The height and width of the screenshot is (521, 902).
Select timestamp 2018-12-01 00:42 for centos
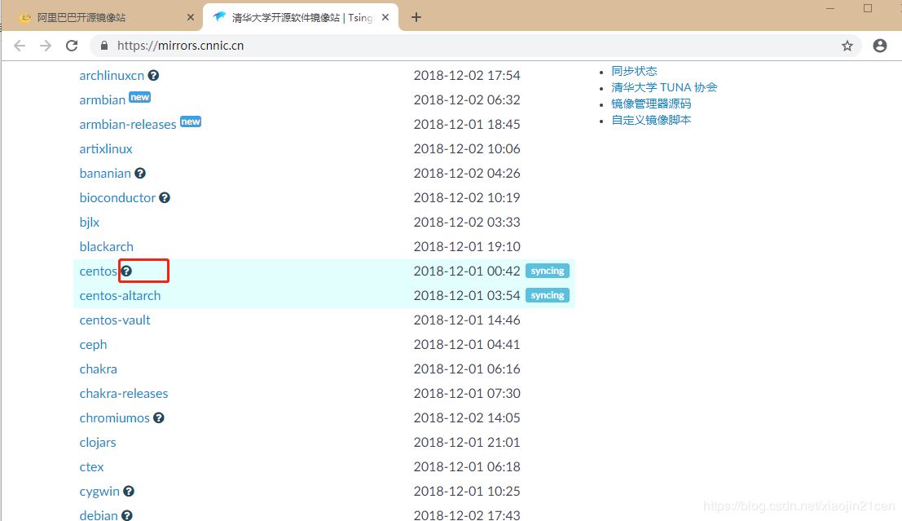click(467, 272)
